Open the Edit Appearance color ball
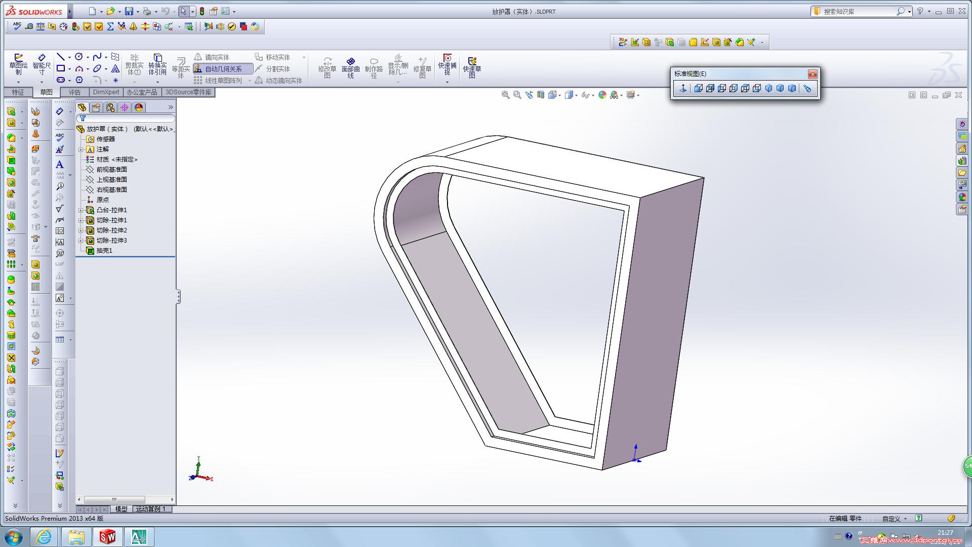972x547 pixels. 602,95
